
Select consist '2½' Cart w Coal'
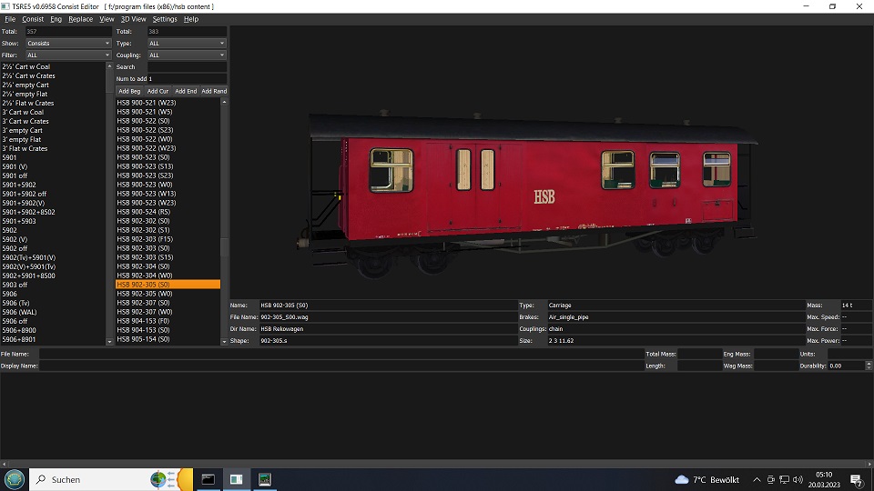click(26, 66)
